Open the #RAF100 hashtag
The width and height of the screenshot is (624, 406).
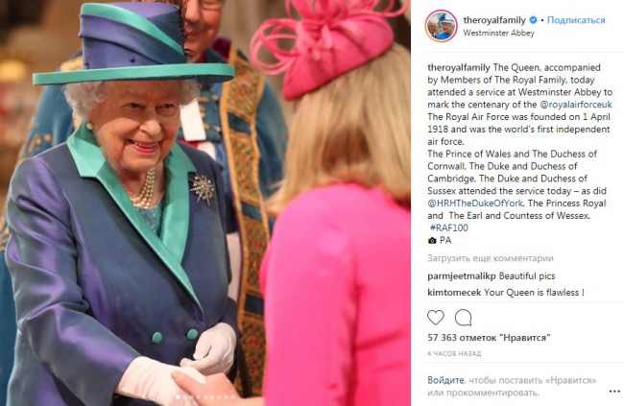coord(449,227)
